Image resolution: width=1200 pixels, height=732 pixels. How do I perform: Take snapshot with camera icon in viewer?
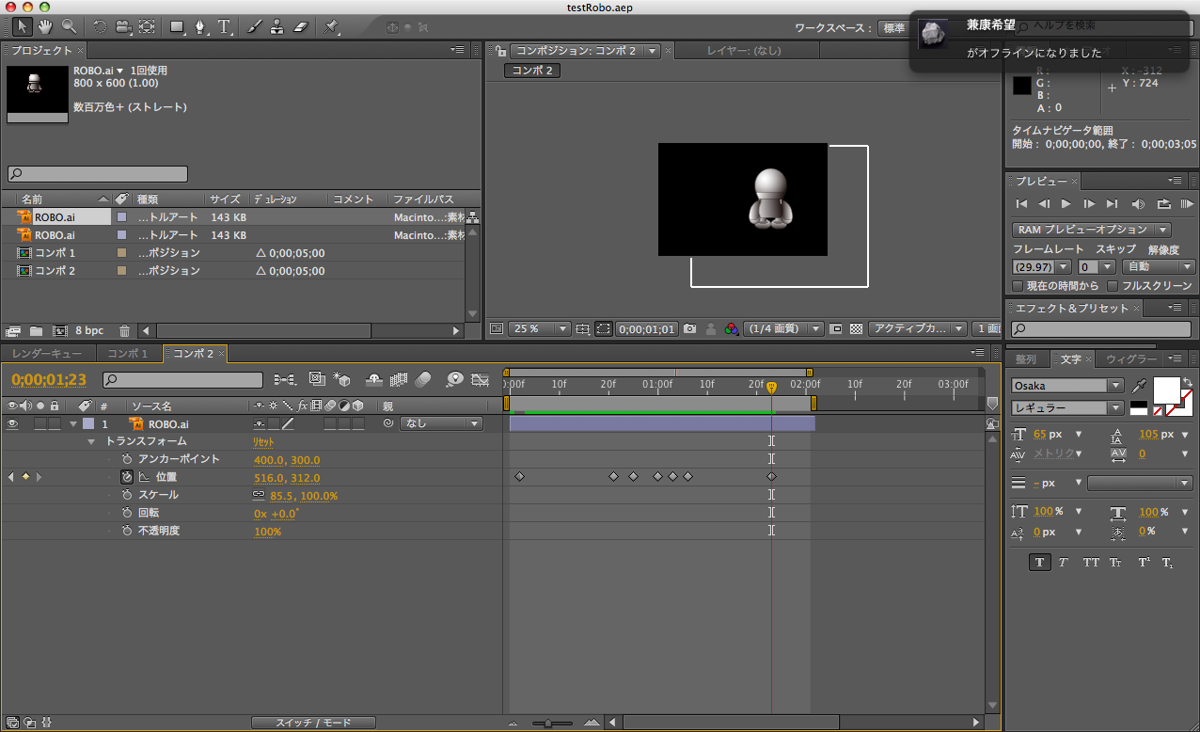(690, 329)
